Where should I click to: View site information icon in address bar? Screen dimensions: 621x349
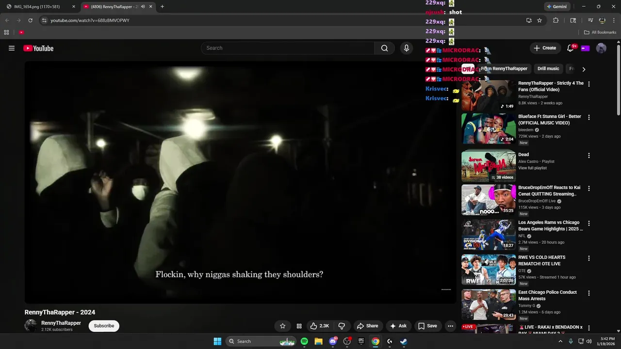(44, 20)
